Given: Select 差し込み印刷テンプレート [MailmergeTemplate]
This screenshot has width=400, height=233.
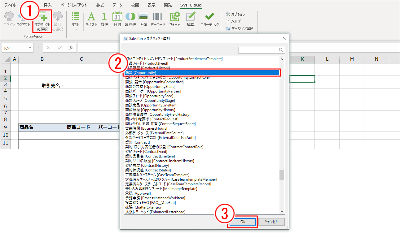Looking at the screenshot, I should tap(161, 189).
